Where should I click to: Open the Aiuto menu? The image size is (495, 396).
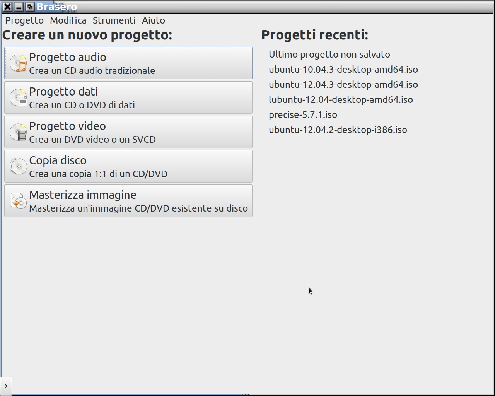pos(154,20)
